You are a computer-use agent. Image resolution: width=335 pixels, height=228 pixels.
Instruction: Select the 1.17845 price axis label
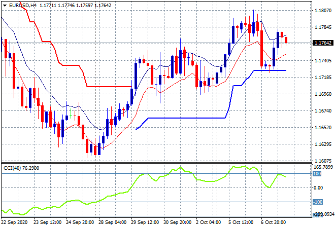click(x=323, y=27)
